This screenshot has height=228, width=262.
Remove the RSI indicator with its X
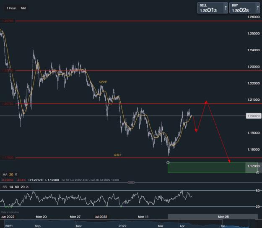(27, 187)
